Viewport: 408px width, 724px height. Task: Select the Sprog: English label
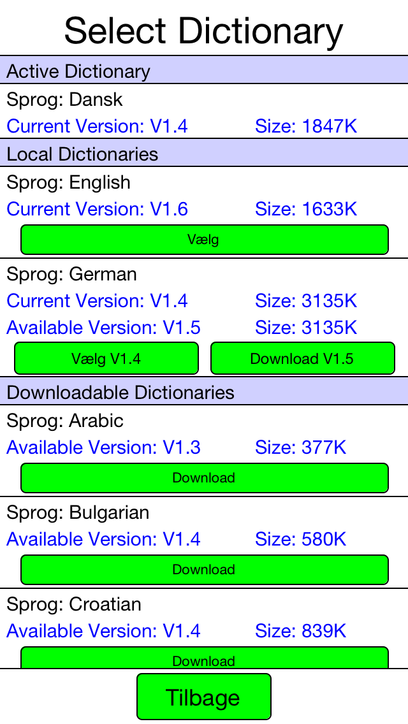point(68,182)
